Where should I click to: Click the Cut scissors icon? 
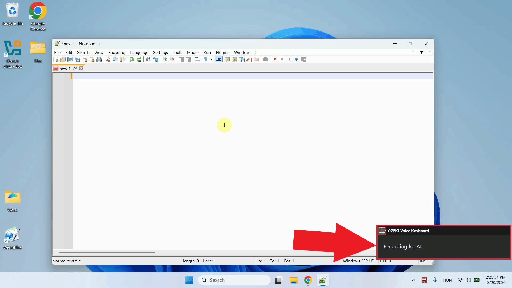[x=108, y=59]
